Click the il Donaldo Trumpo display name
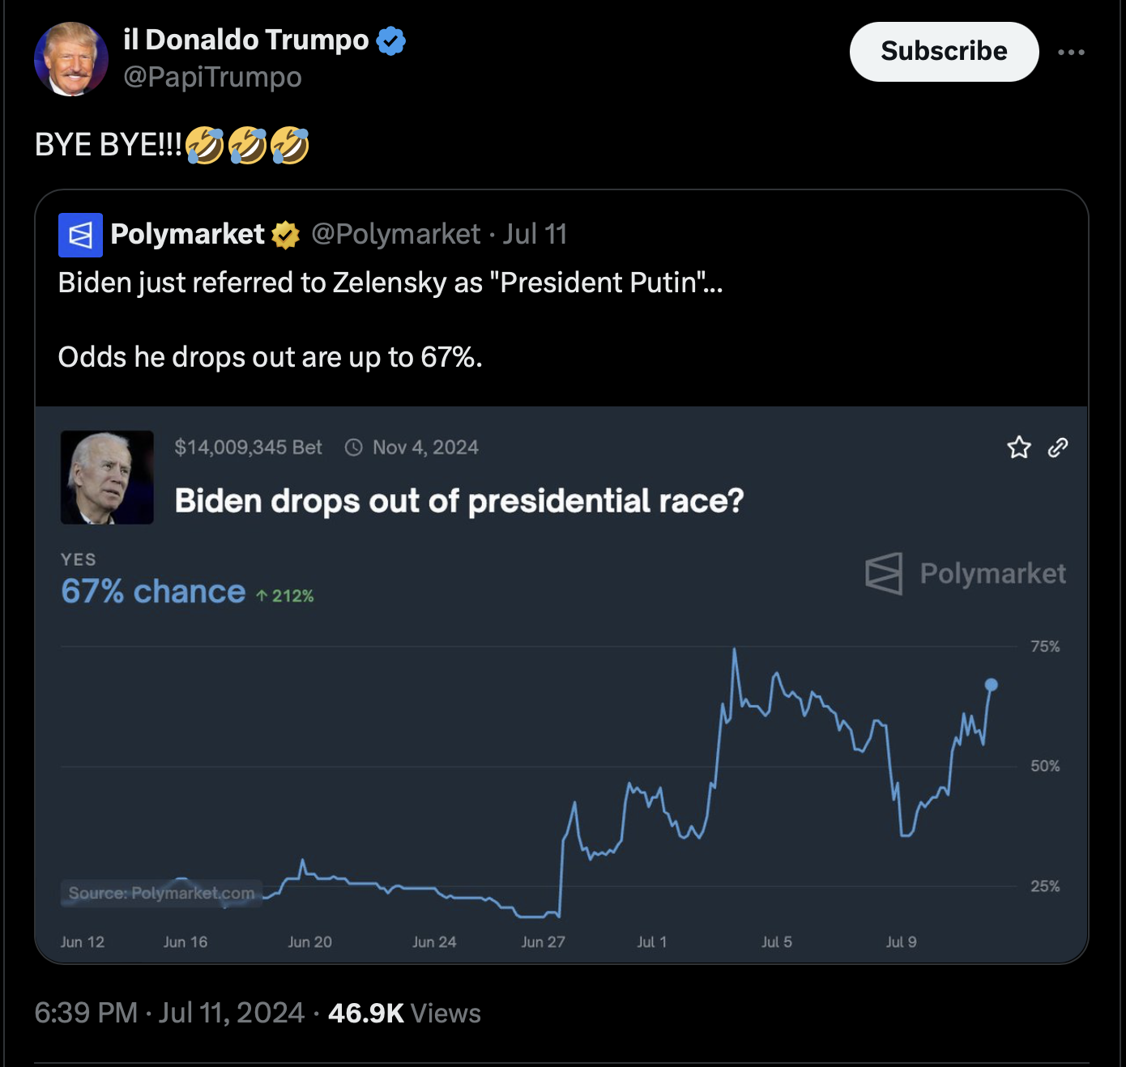Image resolution: width=1126 pixels, height=1067 pixels. 245,40
